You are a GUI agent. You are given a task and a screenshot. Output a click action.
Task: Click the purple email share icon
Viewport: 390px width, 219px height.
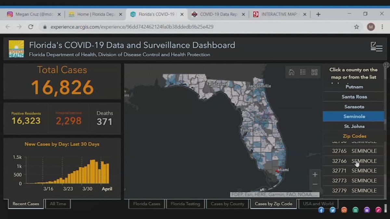367,210
